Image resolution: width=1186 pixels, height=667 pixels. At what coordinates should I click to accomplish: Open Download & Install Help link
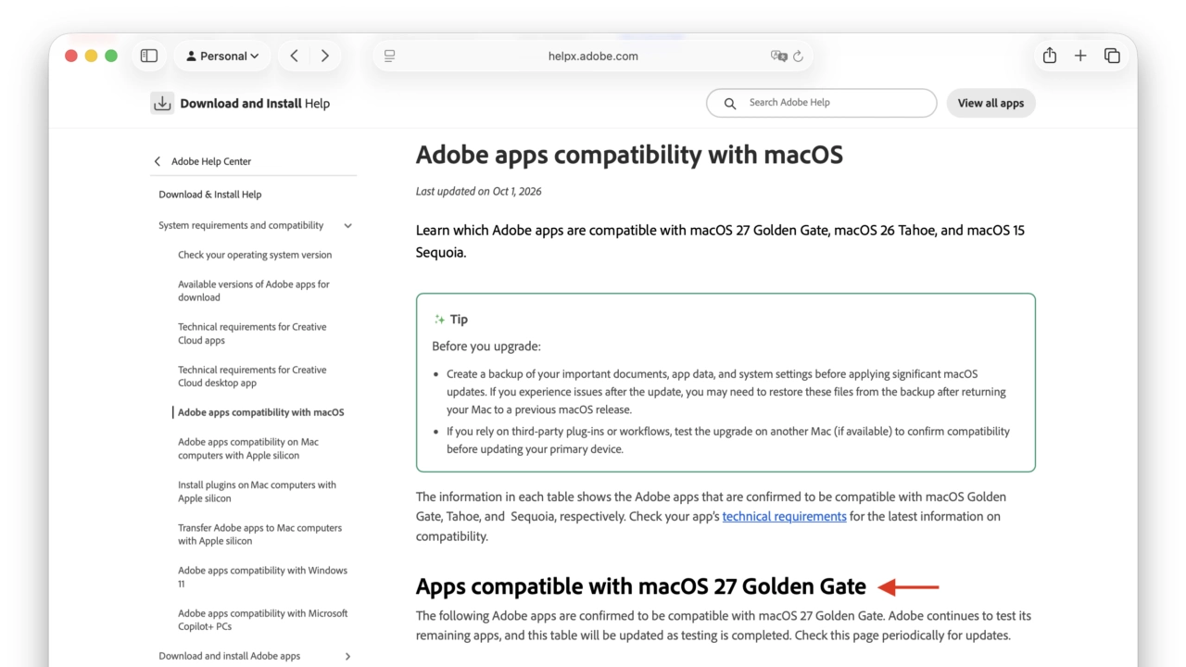point(210,195)
